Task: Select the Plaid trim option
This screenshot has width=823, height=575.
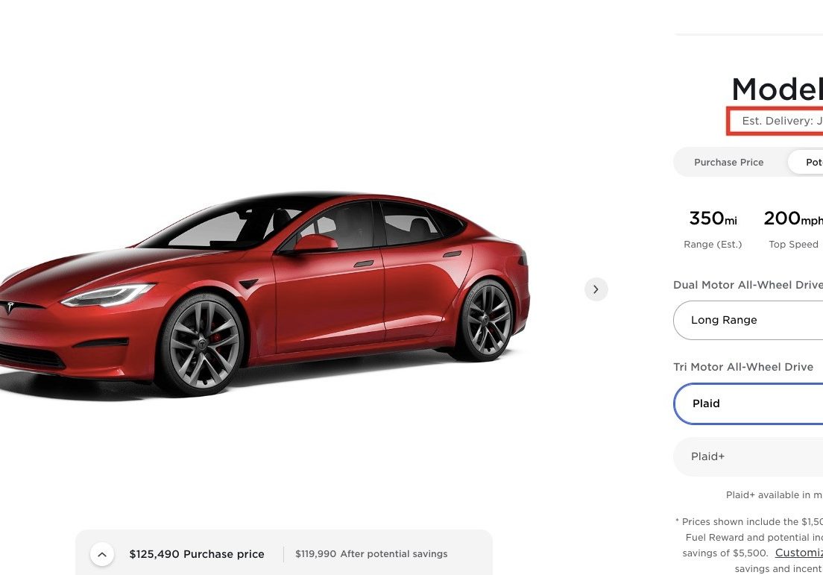Action: (x=748, y=403)
